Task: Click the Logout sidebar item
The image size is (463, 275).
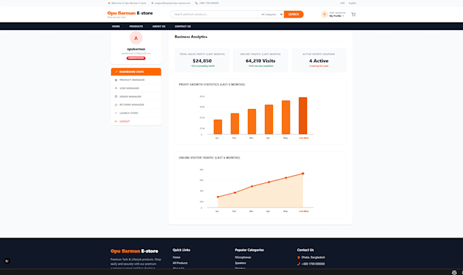Action: click(136, 121)
